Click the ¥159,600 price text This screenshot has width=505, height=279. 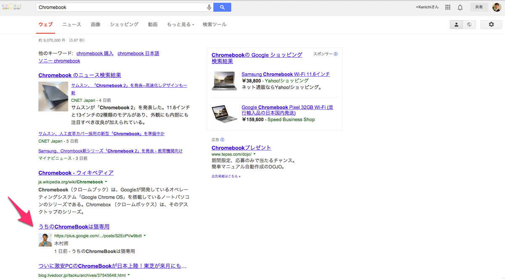click(x=253, y=120)
